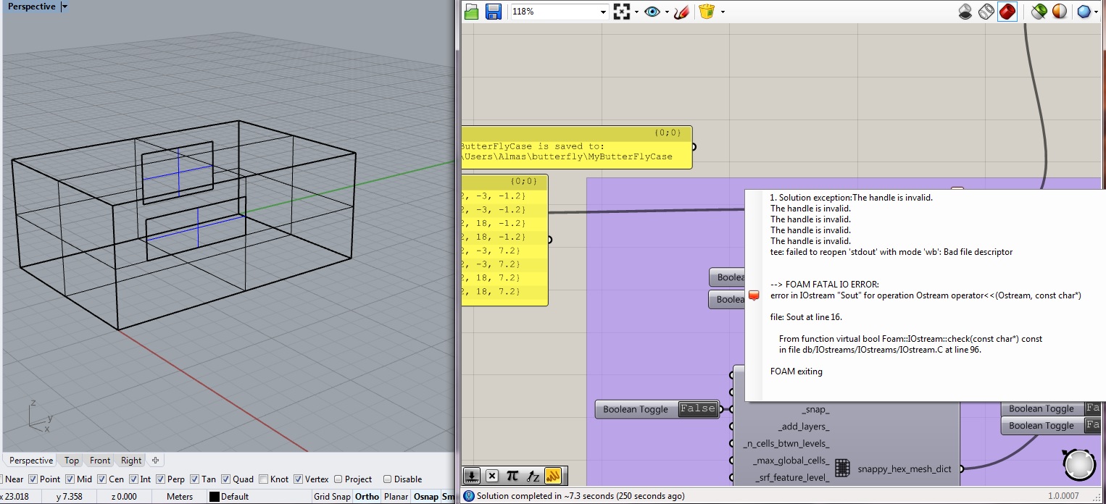Open the 118% zoom level dropdown

[x=603, y=12]
